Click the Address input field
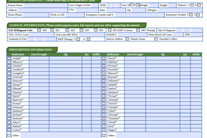Image resolution: width=207 pixels, height=138 pixels. click(x=43, y=10)
